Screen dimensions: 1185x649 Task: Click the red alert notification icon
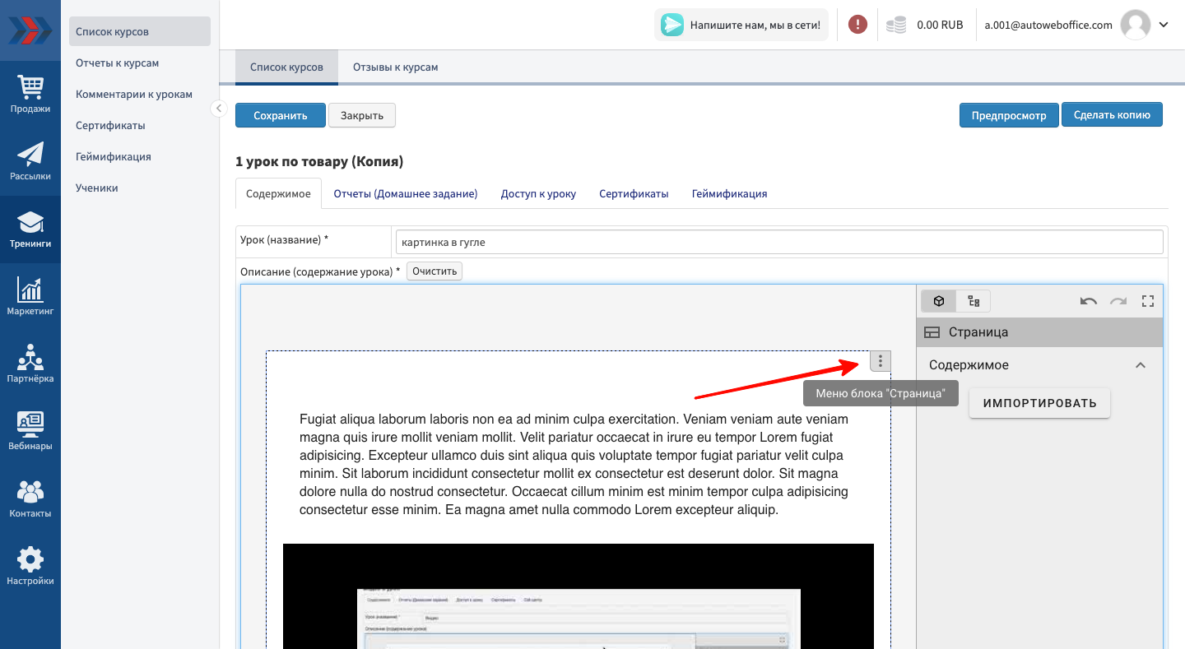tap(857, 25)
